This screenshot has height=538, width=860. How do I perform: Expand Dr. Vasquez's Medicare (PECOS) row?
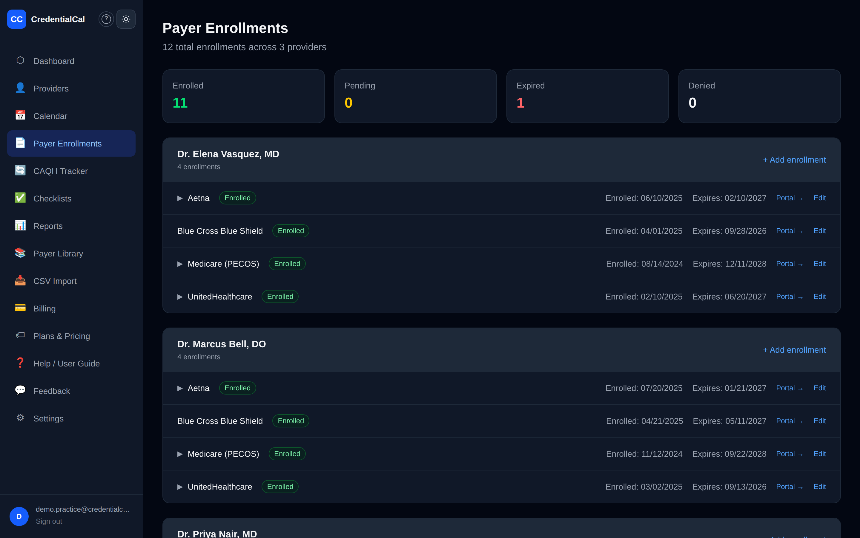tap(180, 264)
